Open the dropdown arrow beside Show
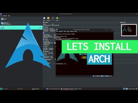The width and height of the screenshot is (138, 103). [59, 19]
